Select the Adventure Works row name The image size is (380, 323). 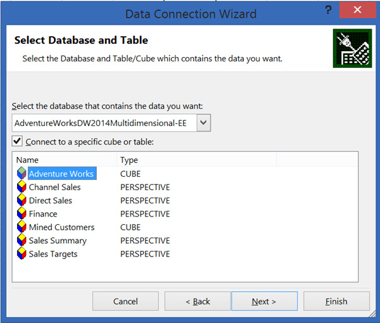pos(61,174)
